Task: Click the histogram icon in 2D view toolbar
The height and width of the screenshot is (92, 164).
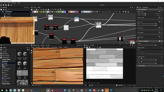Action: [x=100, y=47]
